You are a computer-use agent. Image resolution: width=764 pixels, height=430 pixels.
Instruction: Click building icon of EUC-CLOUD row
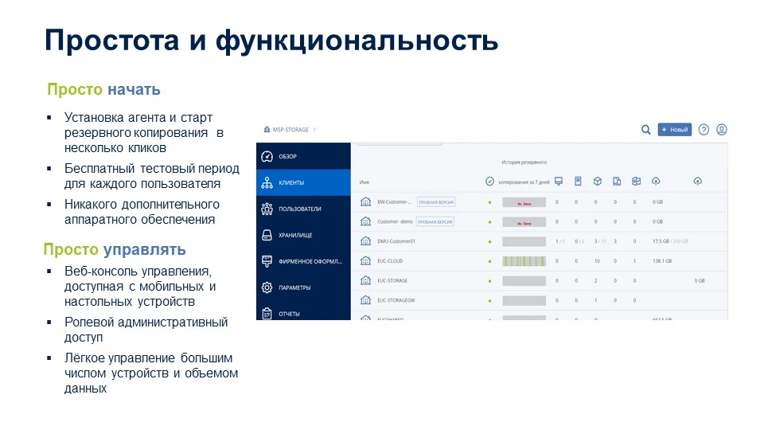tap(365, 261)
